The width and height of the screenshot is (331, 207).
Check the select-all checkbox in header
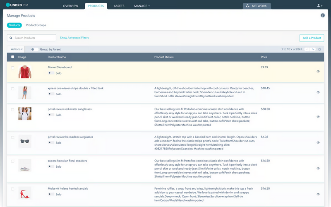coord(13,57)
